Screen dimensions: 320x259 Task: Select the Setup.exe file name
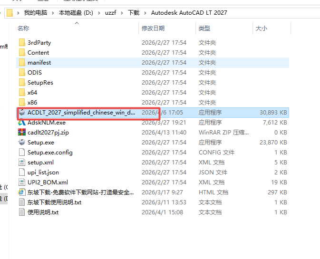tap(41, 143)
